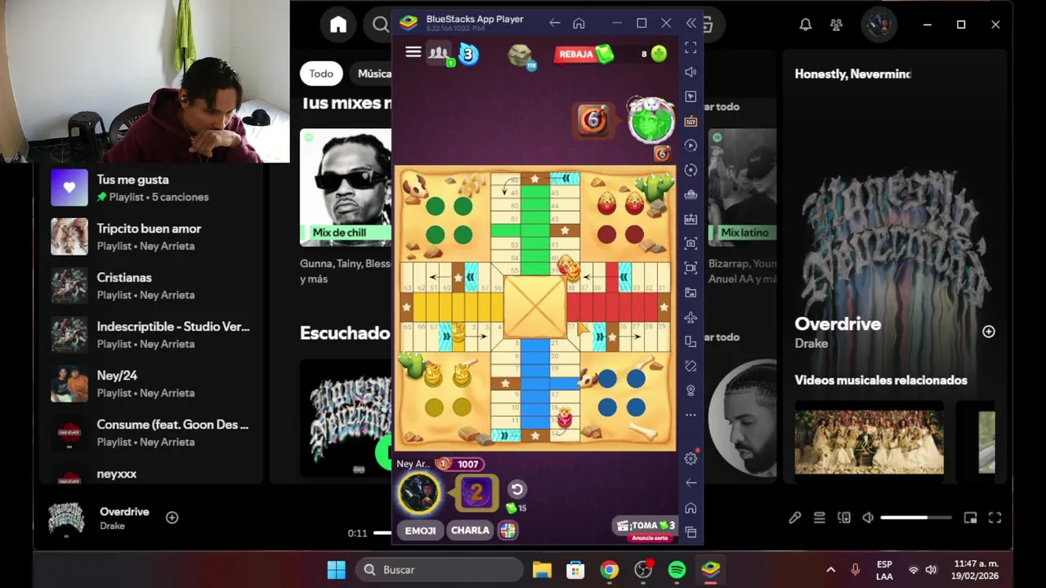Screen dimensions: 1046x588
Task: Collapse BlueStacks side toolbar double chevron
Action: (x=691, y=23)
